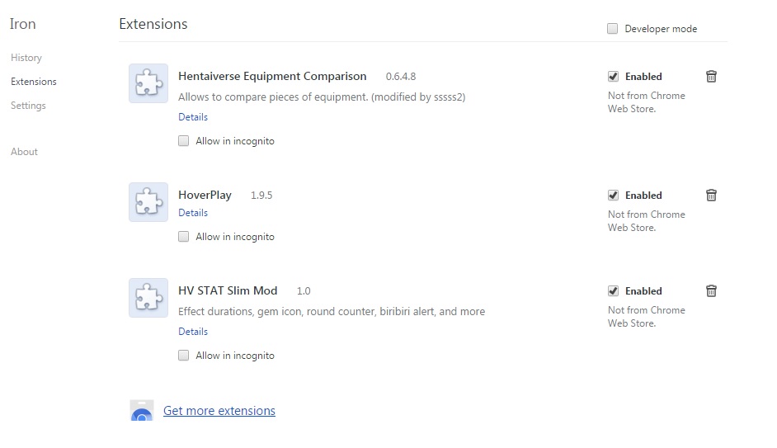The image size is (777, 448).
Task: Click HoverPlay puzzle piece icon
Action: (x=148, y=202)
